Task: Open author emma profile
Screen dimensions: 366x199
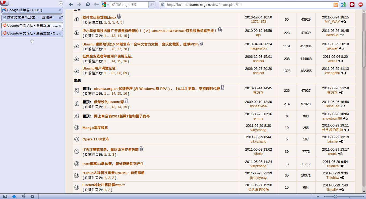Action: (x=259, y=118)
